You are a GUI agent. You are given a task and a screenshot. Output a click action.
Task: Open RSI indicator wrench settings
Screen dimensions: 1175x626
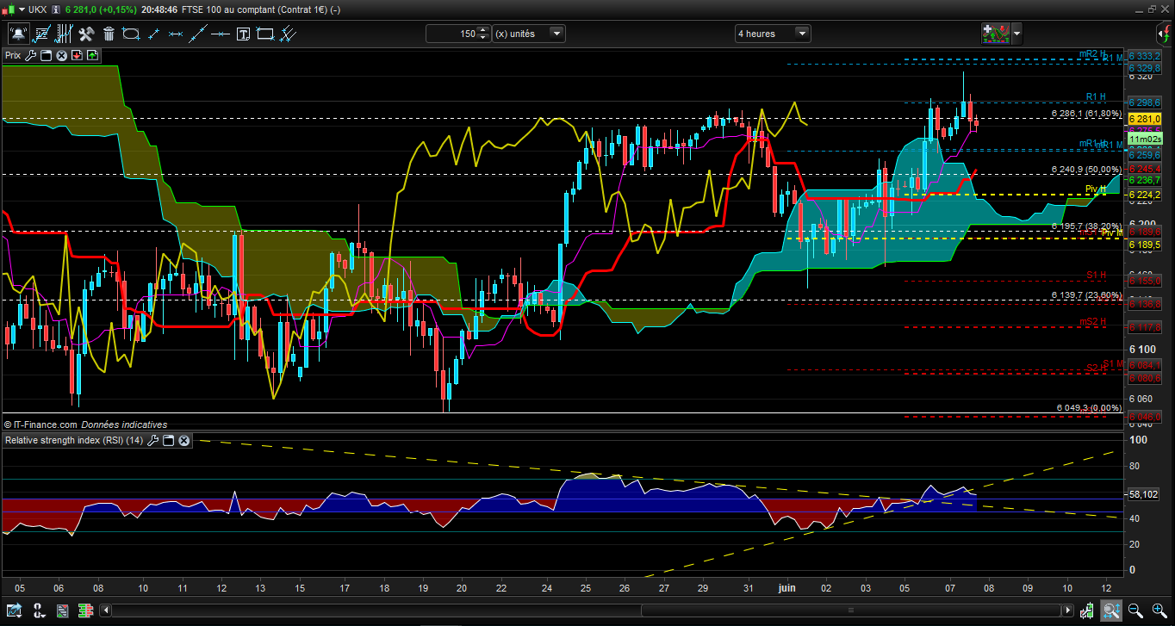tap(153, 440)
